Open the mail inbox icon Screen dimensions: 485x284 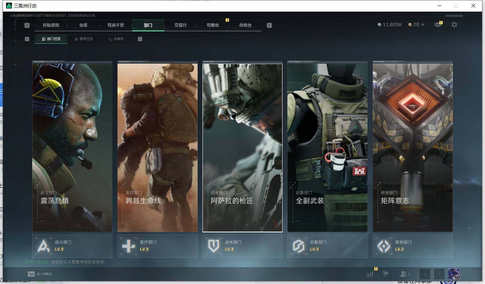(438, 25)
